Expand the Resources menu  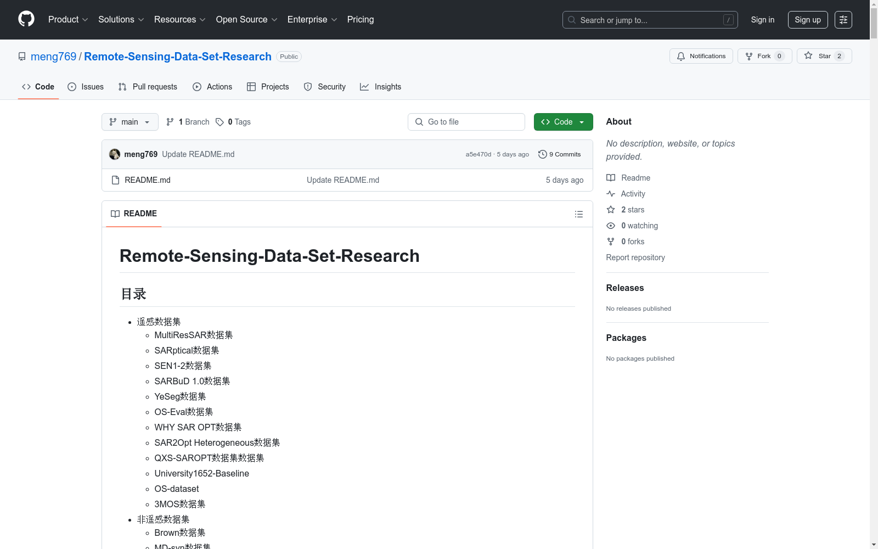click(180, 19)
